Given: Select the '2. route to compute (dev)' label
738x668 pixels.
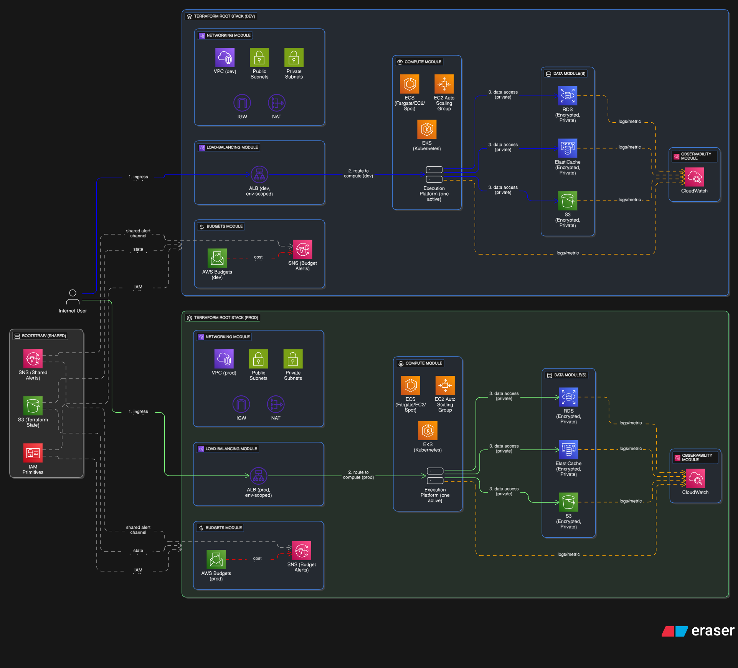Looking at the screenshot, I should point(358,173).
